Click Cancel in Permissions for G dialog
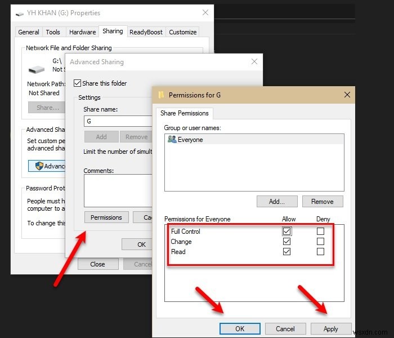The width and height of the screenshot is (394, 338). click(285, 328)
